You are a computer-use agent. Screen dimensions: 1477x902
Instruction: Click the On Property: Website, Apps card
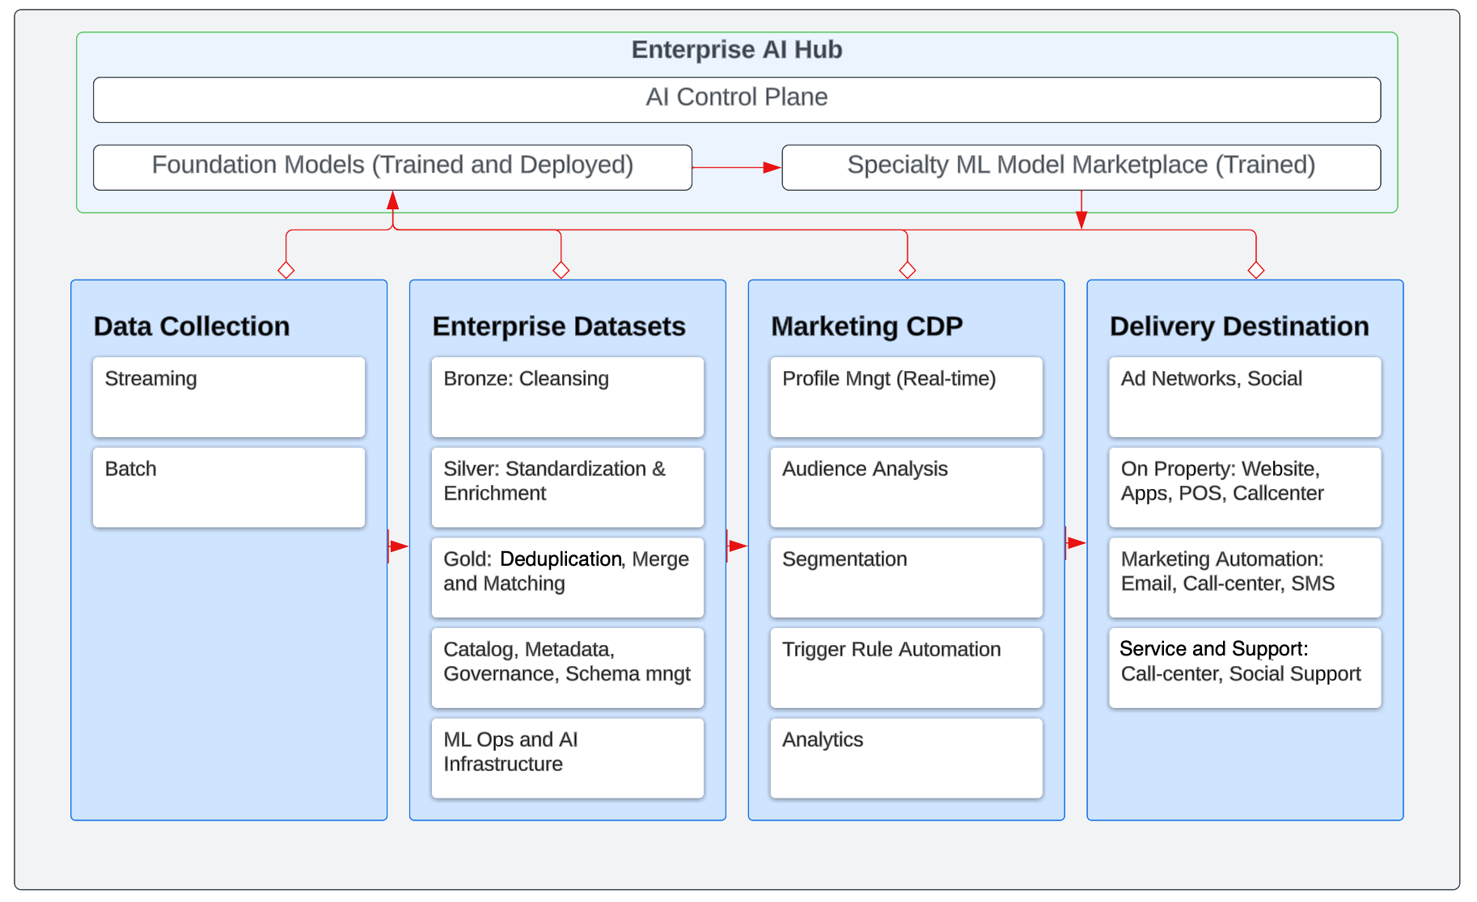click(1245, 487)
